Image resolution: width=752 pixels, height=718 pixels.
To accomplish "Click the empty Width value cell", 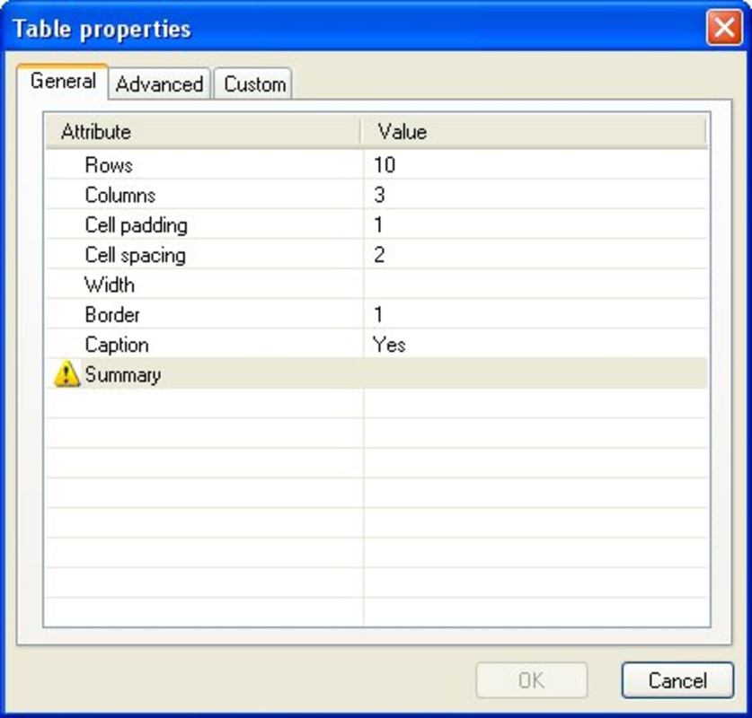I will [x=535, y=284].
